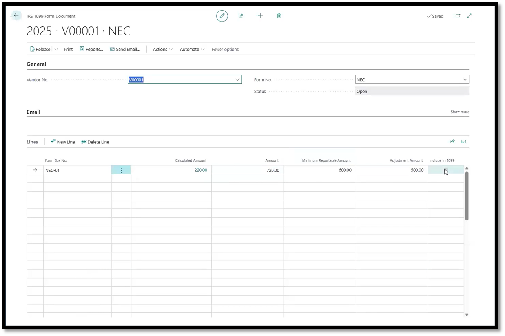Pop out the page in a new window
This screenshot has width=505, height=336.
click(458, 16)
